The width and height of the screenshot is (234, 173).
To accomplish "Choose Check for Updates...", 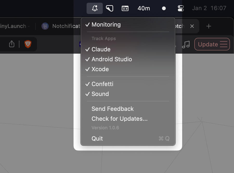I will [119, 119].
